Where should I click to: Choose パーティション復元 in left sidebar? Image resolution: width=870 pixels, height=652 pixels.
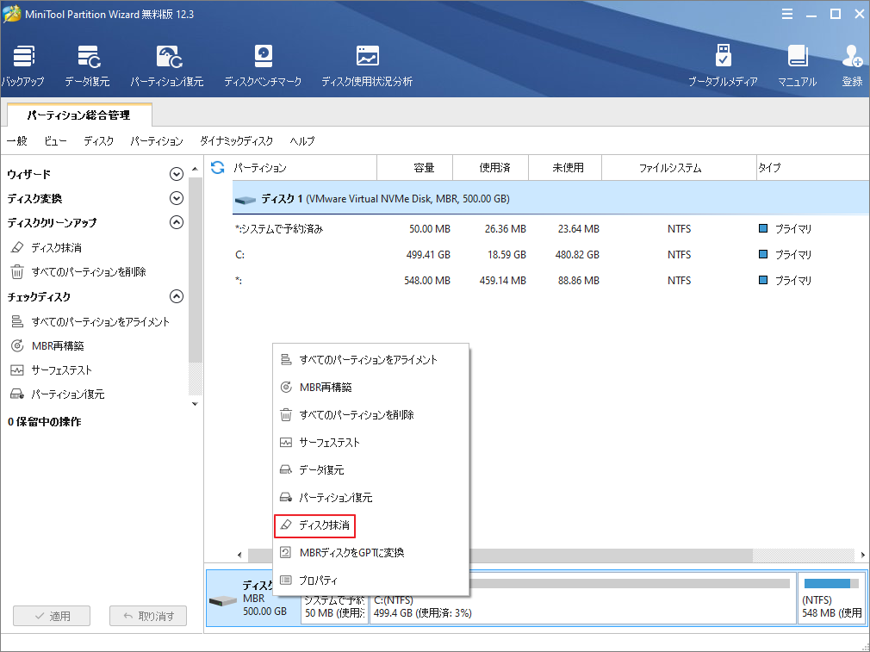tap(57, 394)
